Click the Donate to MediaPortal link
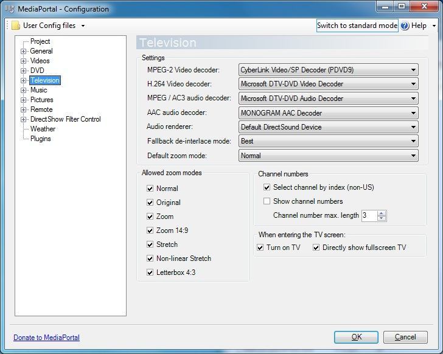The width and height of the screenshot is (443, 354). tap(47, 338)
